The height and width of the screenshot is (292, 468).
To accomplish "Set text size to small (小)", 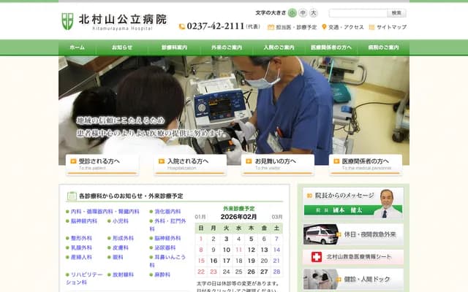I will click(x=292, y=13).
